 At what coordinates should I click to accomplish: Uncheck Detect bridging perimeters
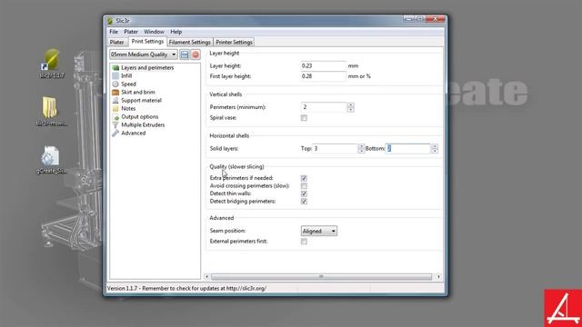pos(304,202)
